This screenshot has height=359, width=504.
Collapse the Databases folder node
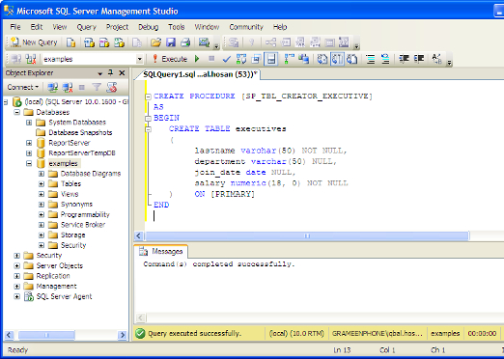click(16, 112)
